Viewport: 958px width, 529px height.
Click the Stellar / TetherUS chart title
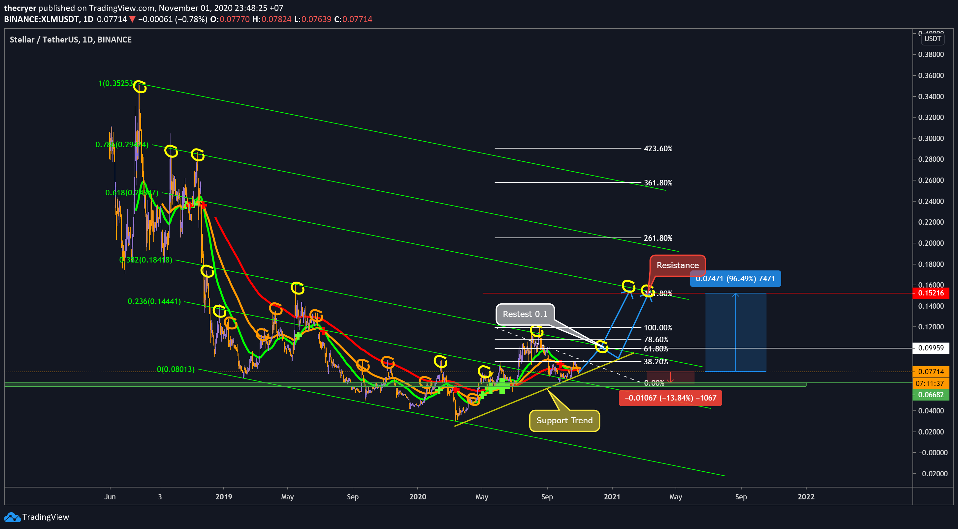pyautogui.click(x=71, y=40)
